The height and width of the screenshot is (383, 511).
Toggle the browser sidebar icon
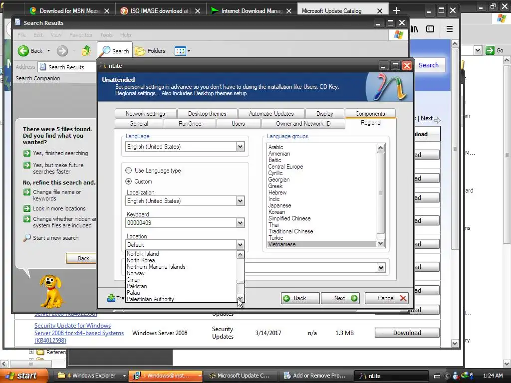[x=430, y=29]
